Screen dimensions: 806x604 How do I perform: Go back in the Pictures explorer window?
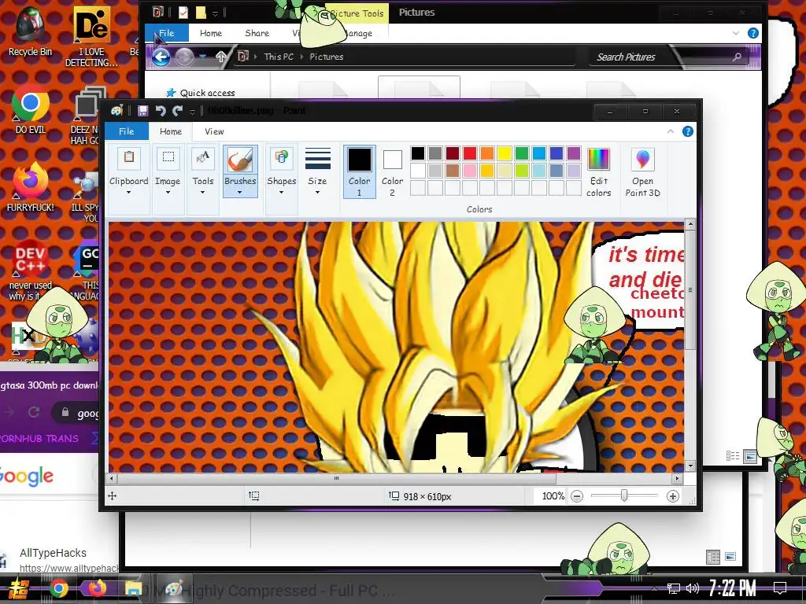tap(161, 57)
